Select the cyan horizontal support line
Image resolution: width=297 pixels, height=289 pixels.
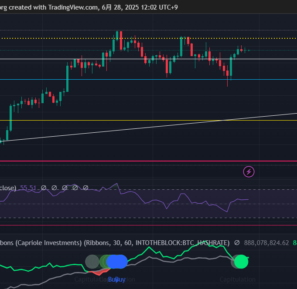coord(148,80)
